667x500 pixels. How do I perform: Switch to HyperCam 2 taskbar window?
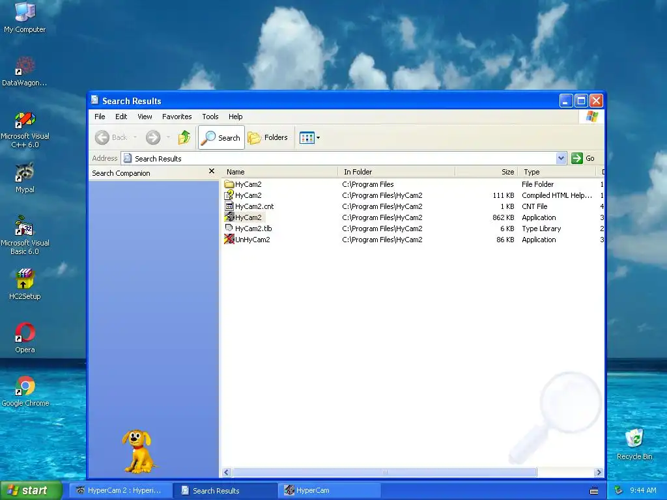[120, 490]
